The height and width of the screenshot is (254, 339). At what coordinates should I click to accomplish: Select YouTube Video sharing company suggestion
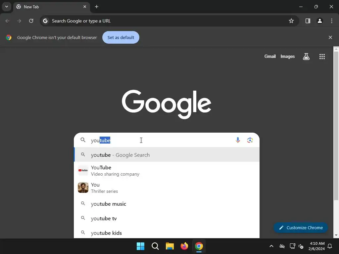167,170
